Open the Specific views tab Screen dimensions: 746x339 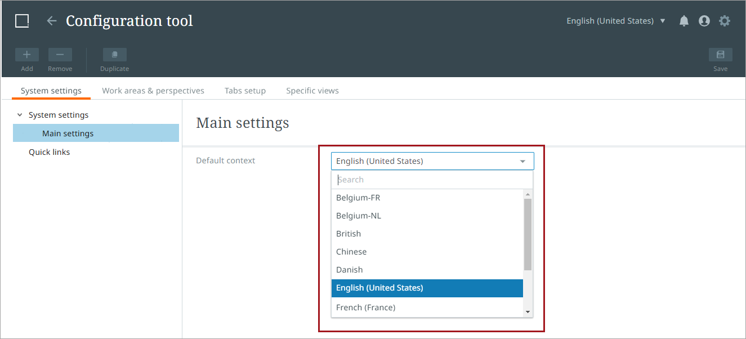tap(312, 91)
